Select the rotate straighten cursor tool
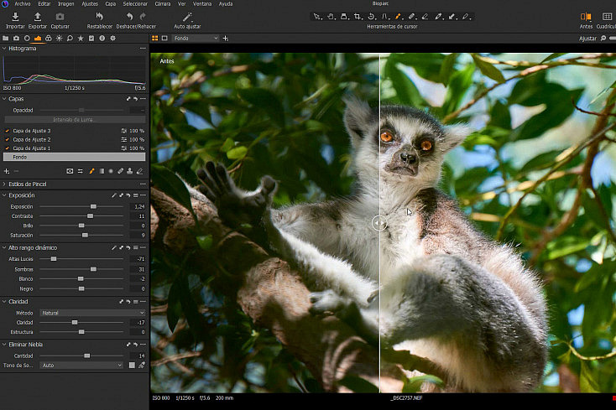This screenshot has width=616, height=410. (x=371, y=17)
